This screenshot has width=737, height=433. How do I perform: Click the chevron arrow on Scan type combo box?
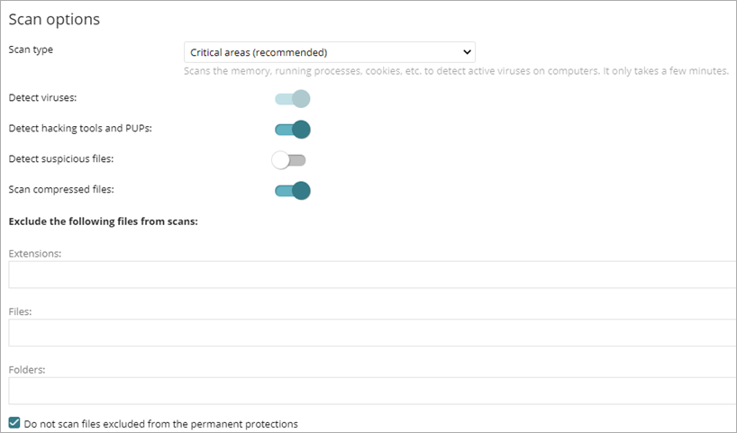tap(467, 52)
